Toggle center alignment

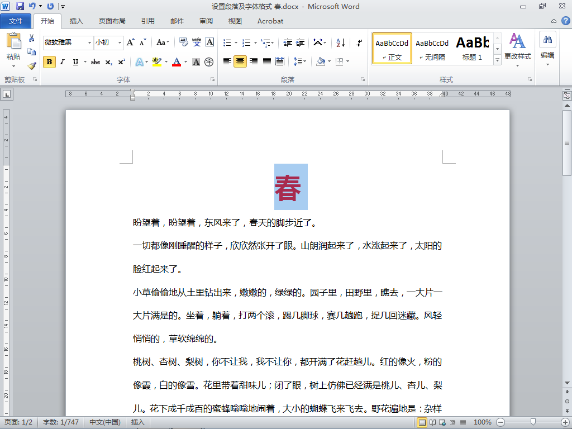(240, 61)
